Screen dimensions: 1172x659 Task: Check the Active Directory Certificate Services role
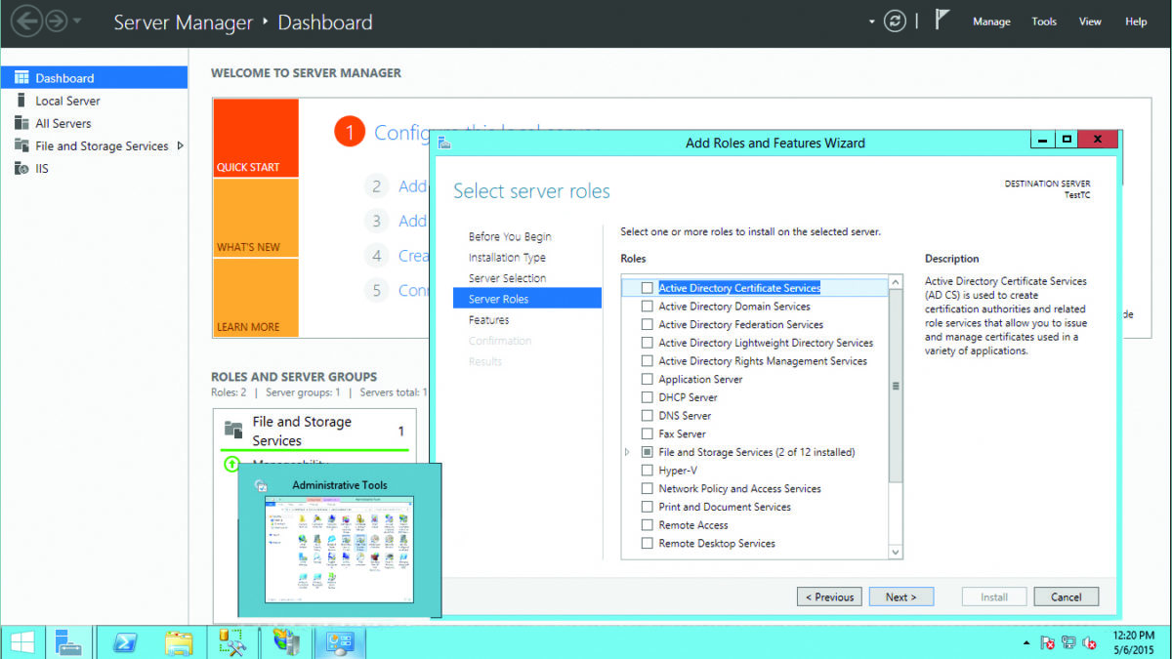click(647, 288)
